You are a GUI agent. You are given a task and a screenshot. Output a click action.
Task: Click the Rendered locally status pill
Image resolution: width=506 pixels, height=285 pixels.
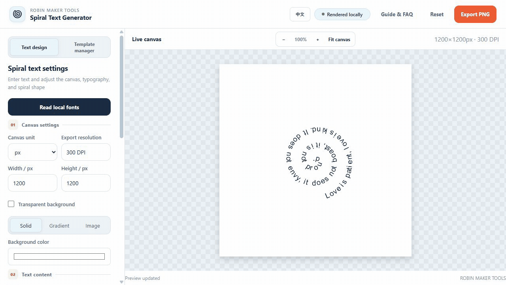(x=342, y=14)
